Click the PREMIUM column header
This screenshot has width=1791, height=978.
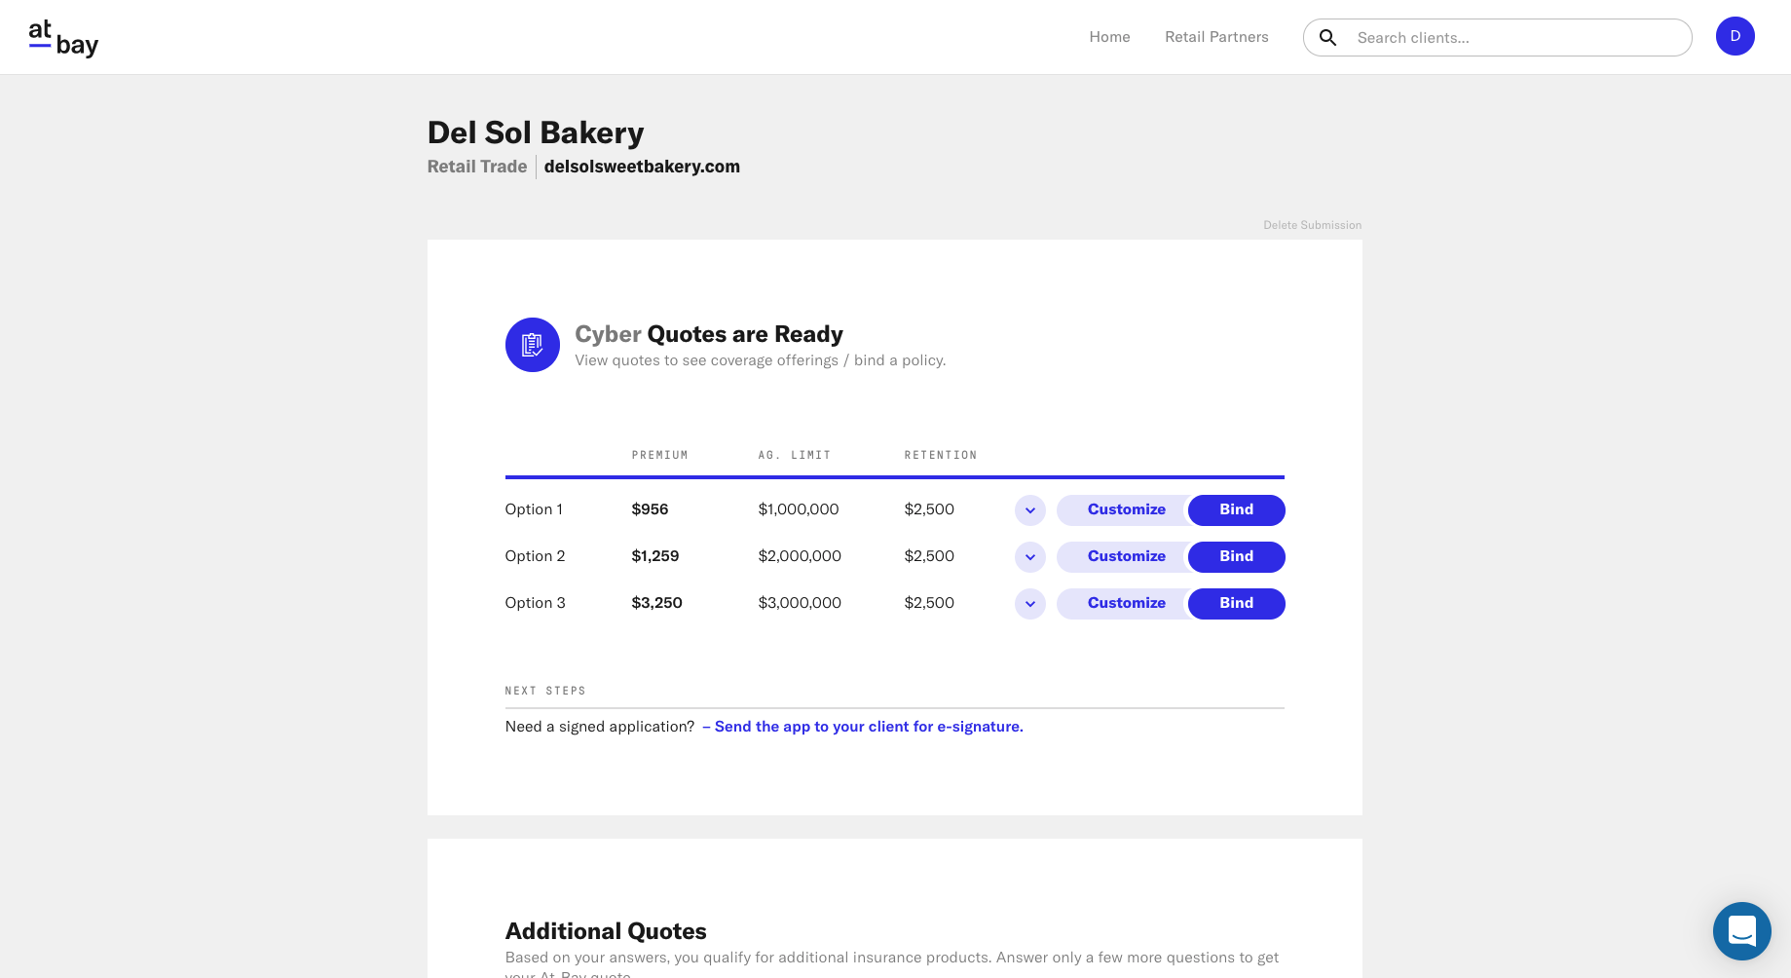tap(659, 455)
